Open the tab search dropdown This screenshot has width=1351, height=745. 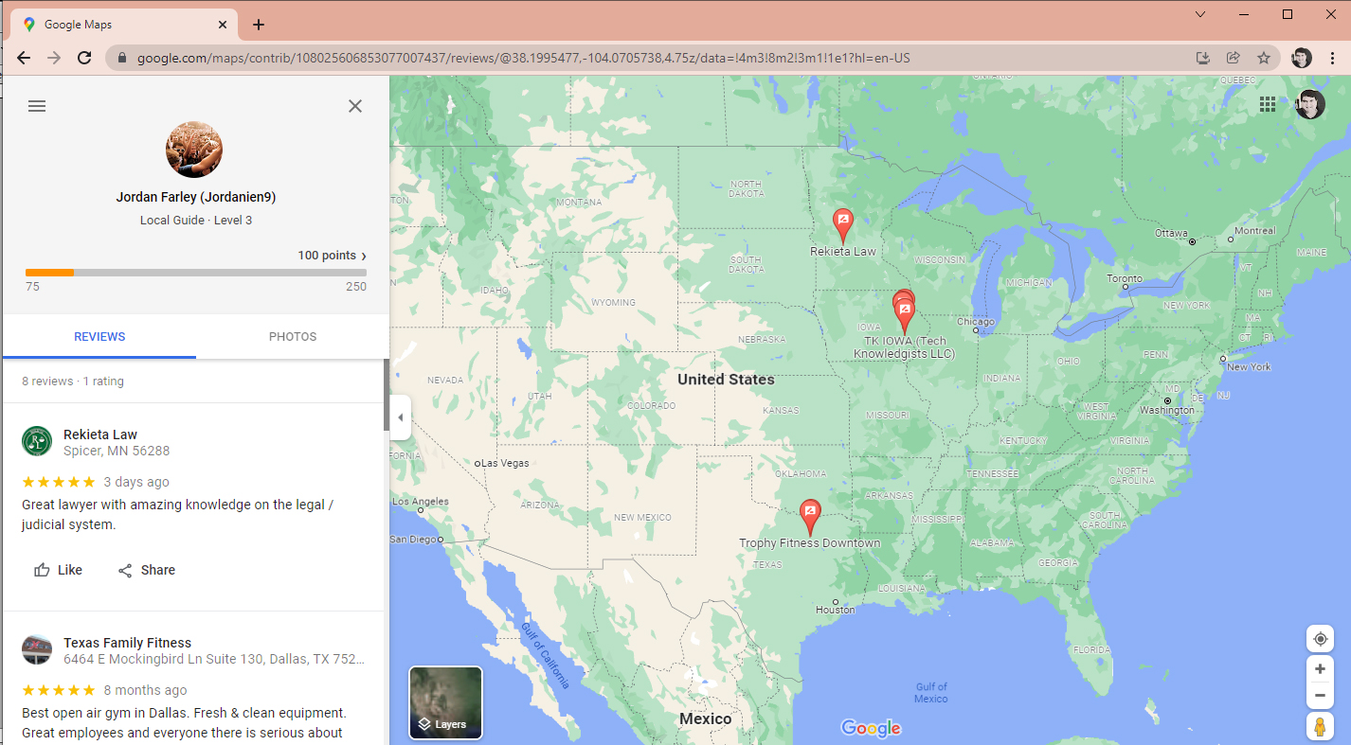[1200, 14]
